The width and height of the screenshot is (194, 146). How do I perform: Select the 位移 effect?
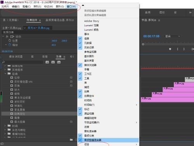click(x=17, y=78)
